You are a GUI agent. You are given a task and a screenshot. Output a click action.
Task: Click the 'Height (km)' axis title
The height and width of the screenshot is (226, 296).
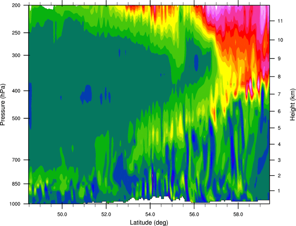pos(293,104)
